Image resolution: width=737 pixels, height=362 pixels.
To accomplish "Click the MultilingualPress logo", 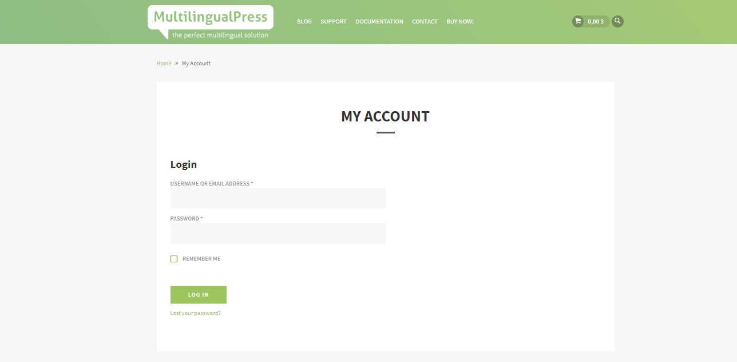I will click(x=211, y=22).
